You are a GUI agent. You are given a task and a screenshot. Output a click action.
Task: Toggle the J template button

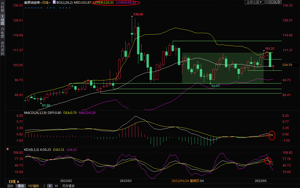pyautogui.click(x=44, y=186)
